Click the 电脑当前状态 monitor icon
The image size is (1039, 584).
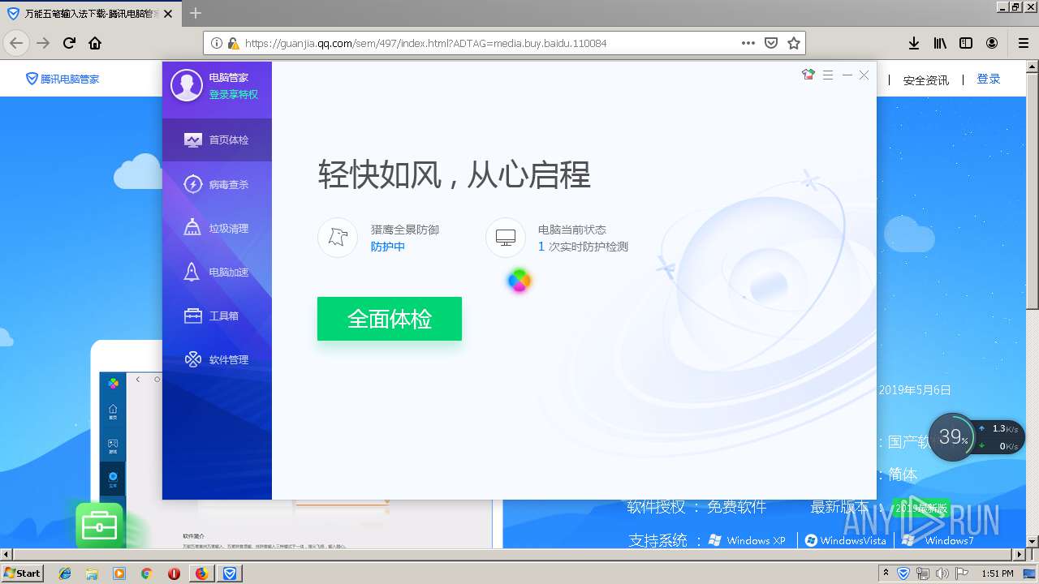tap(506, 238)
